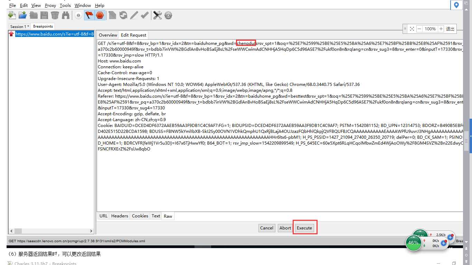Open the View menu
Viewport: 472px width, 265px height.
click(36, 6)
